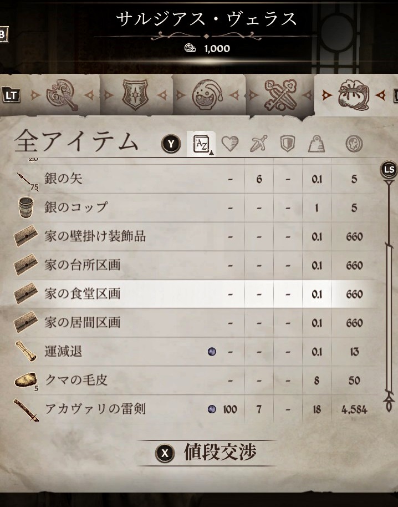Viewport: 398px width, 507px height.
Task: Sort by the heart health column
Action: click(230, 144)
